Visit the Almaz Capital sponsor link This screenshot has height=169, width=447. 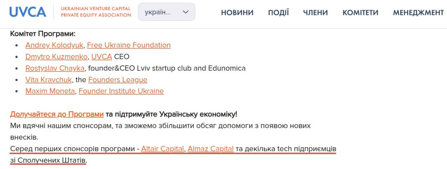[x=211, y=149]
